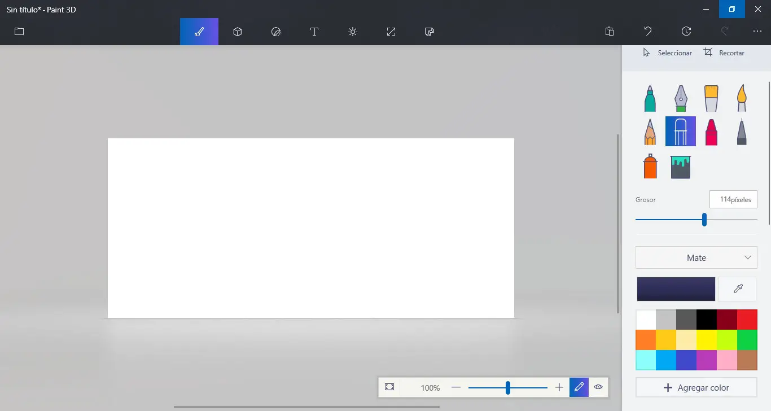Click the current dark navy color preview
Screen dimensions: 771x411
click(x=676, y=289)
